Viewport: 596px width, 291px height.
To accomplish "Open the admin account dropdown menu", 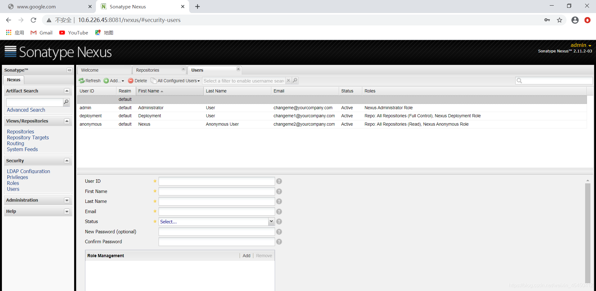I will 581,45.
